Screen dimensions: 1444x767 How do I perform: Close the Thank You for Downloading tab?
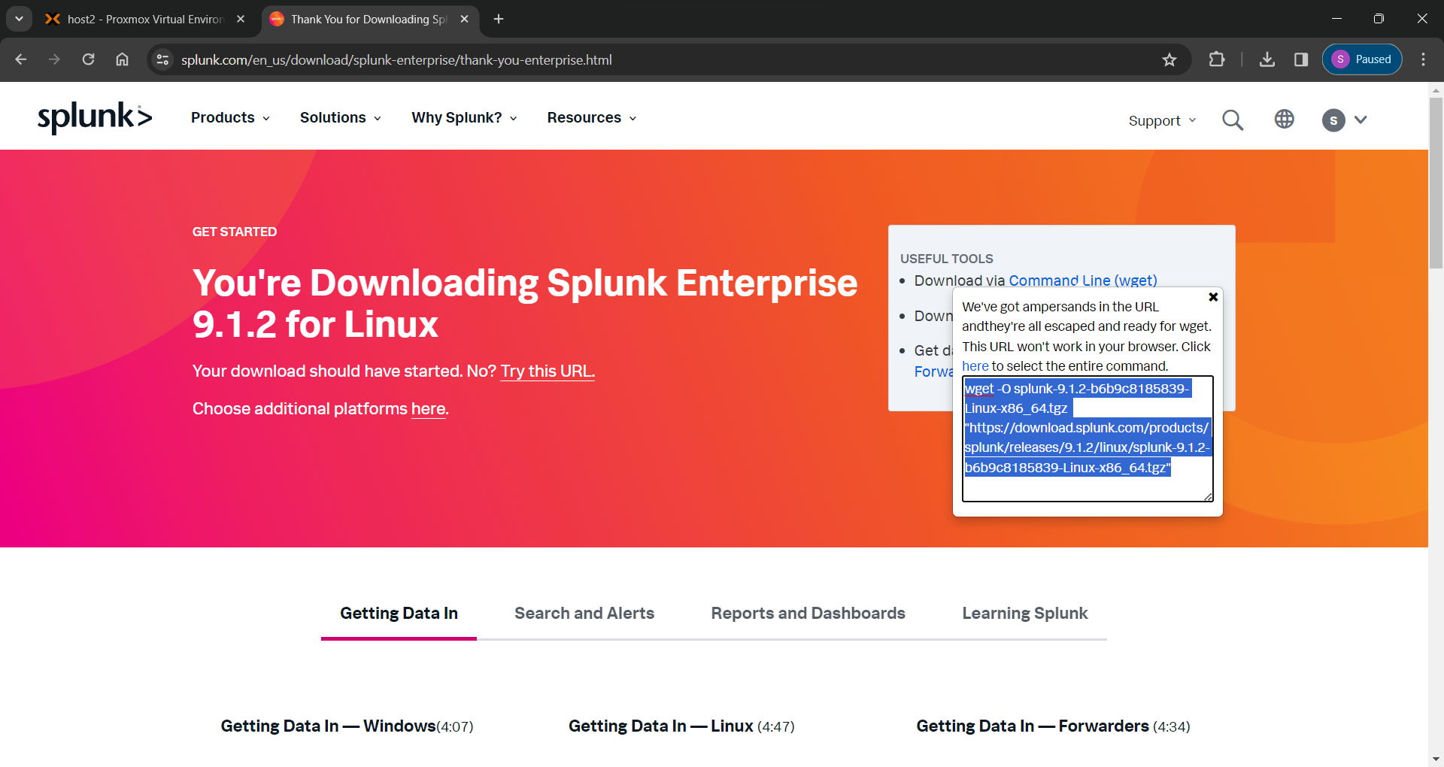tap(464, 19)
